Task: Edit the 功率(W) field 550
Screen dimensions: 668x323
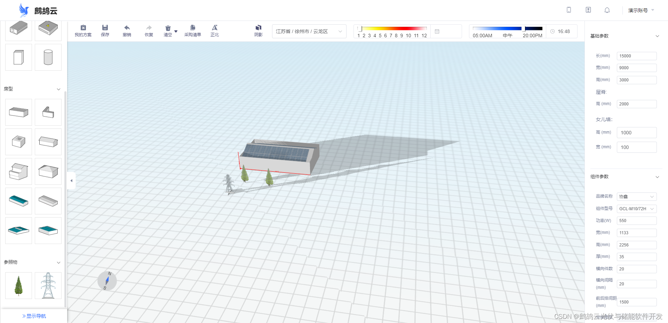Action: pos(637,221)
